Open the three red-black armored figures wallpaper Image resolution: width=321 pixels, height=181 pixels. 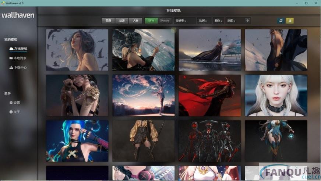(210, 141)
